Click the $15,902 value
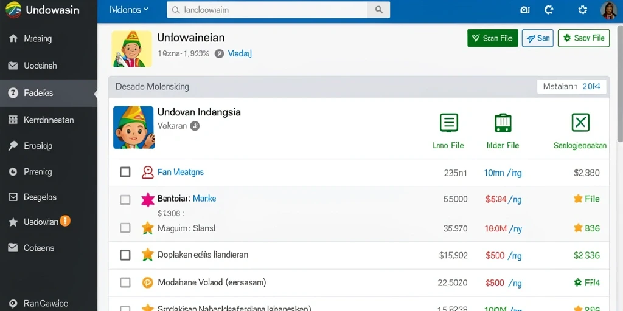The image size is (623, 311). pyautogui.click(x=453, y=256)
